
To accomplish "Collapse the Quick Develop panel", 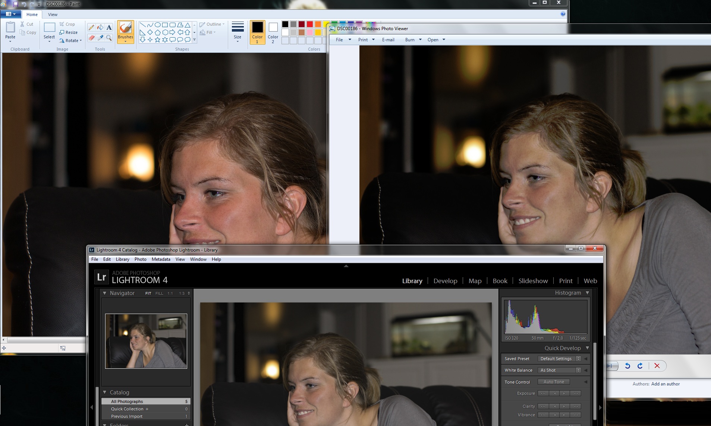I will click(x=587, y=348).
